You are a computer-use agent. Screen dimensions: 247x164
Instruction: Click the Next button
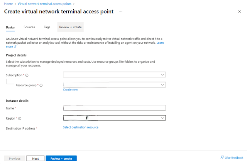[36, 158]
